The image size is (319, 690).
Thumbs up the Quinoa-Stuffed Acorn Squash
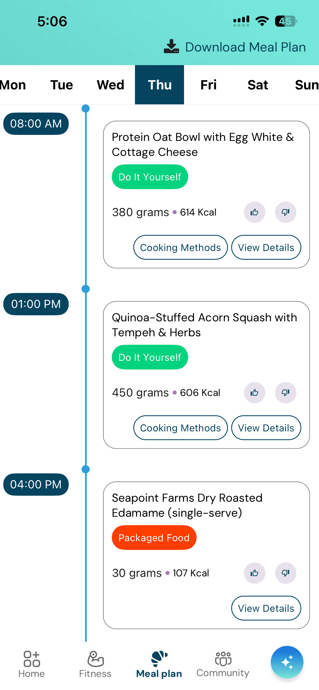tap(254, 393)
